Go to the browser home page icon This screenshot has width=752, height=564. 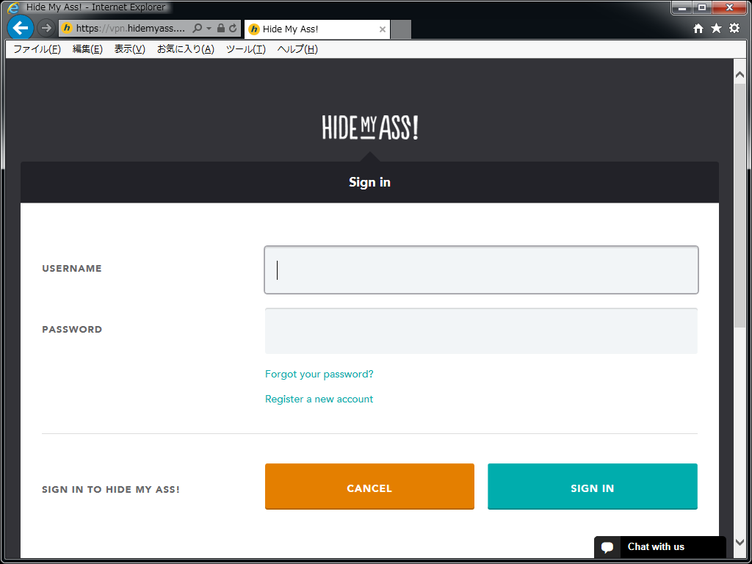click(x=698, y=29)
